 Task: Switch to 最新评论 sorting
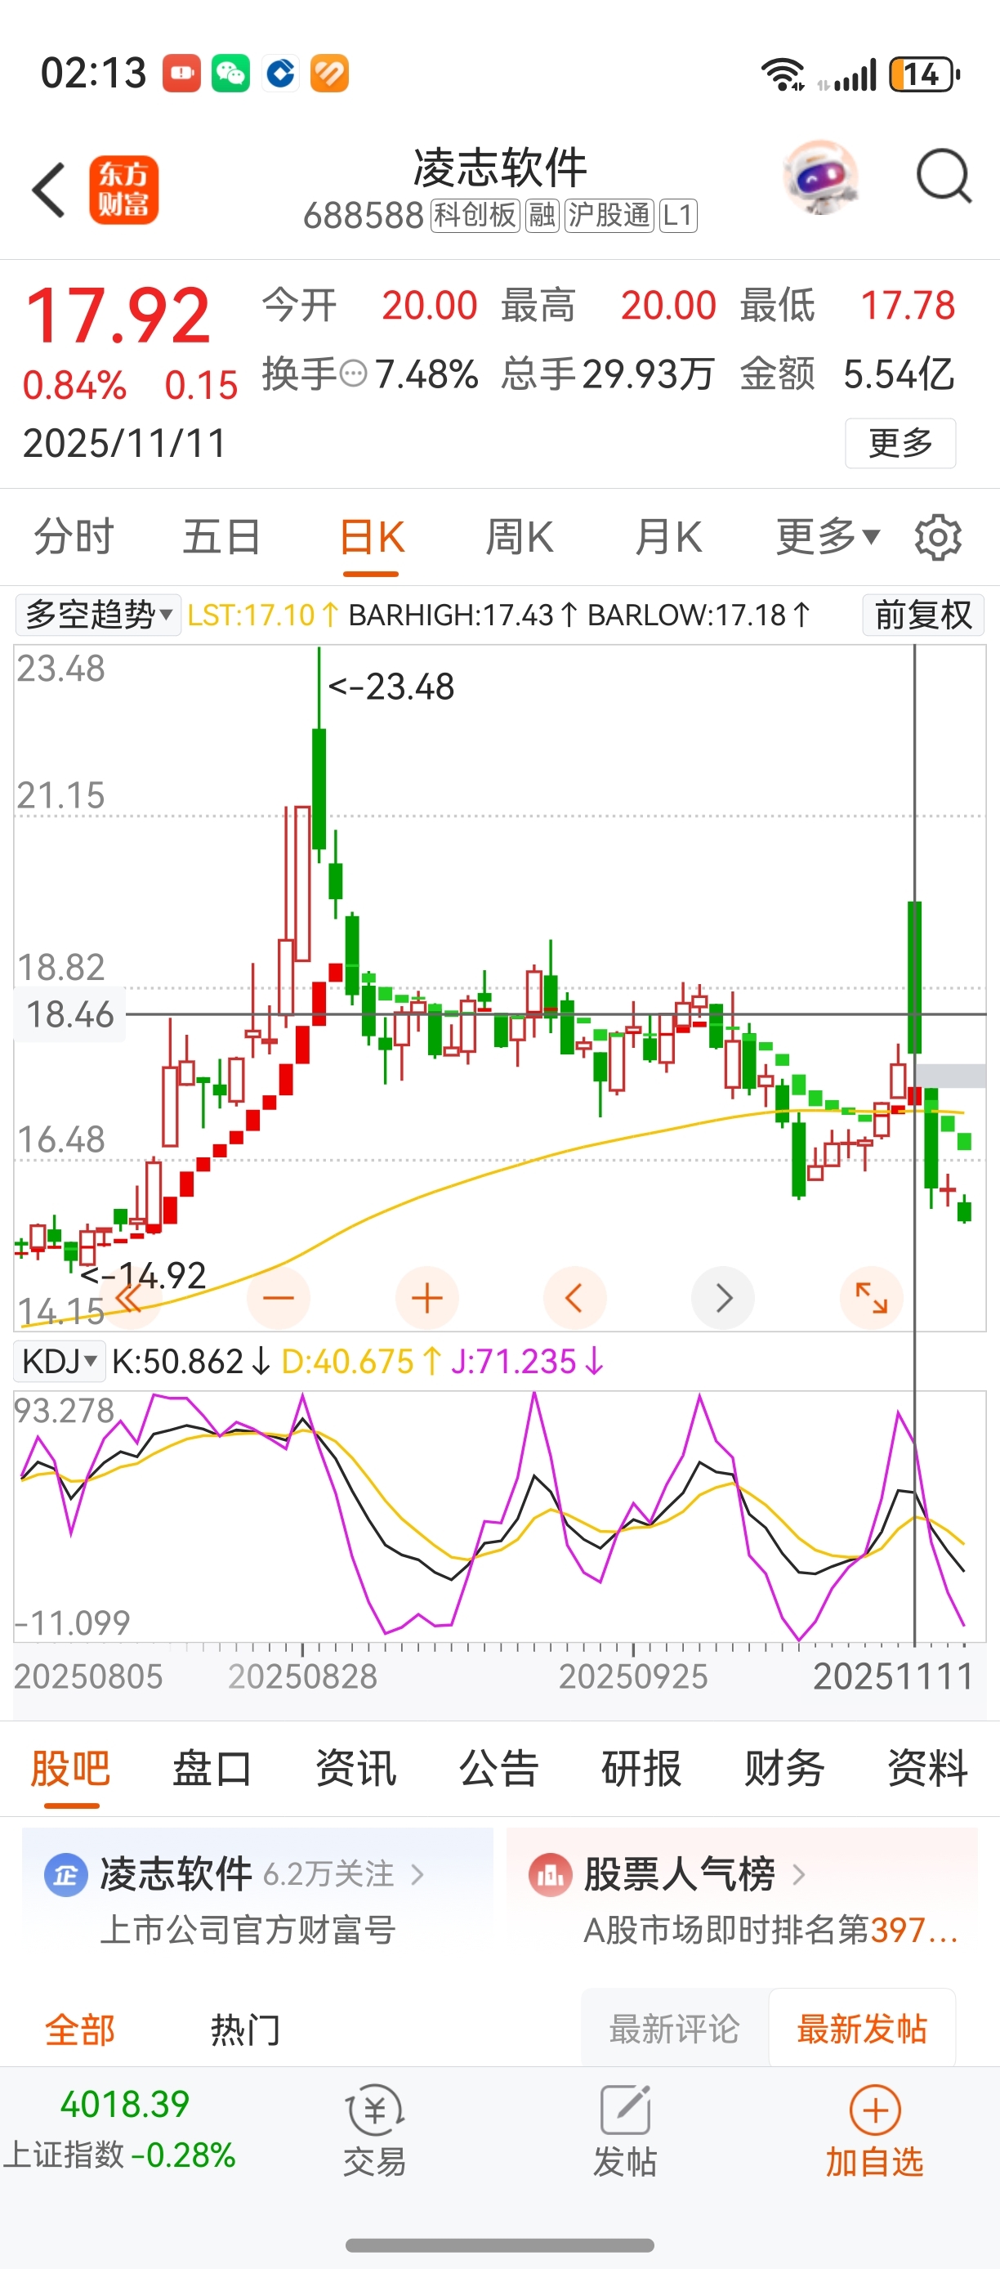(x=674, y=2029)
